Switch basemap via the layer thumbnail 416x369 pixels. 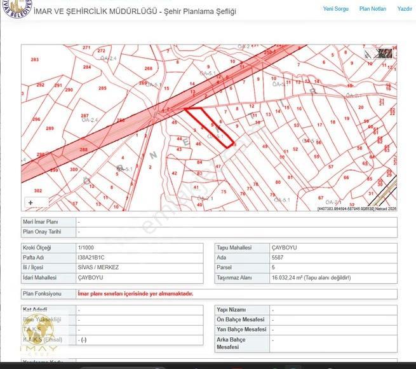[x=379, y=53]
